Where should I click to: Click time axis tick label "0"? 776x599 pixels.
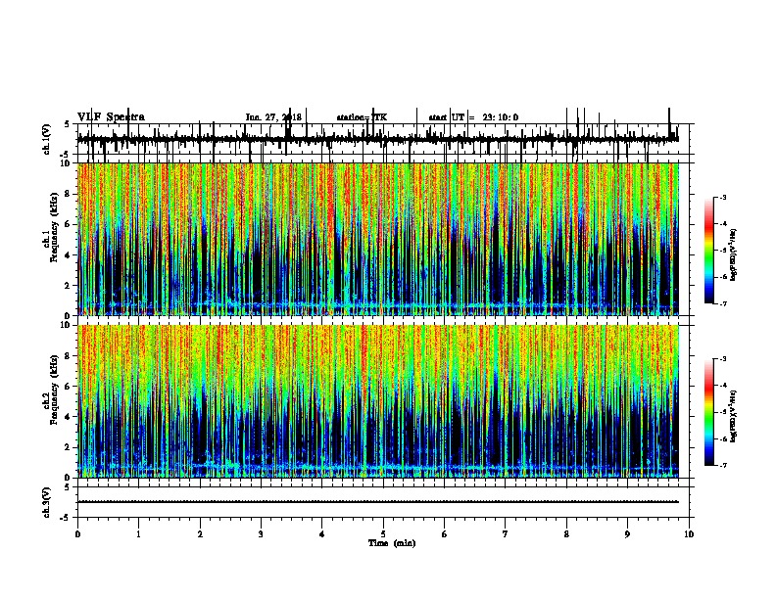pos(77,534)
